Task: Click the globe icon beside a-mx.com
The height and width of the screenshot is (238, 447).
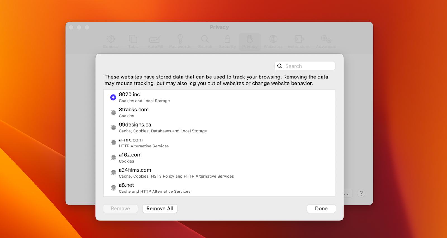Action: pos(113,142)
